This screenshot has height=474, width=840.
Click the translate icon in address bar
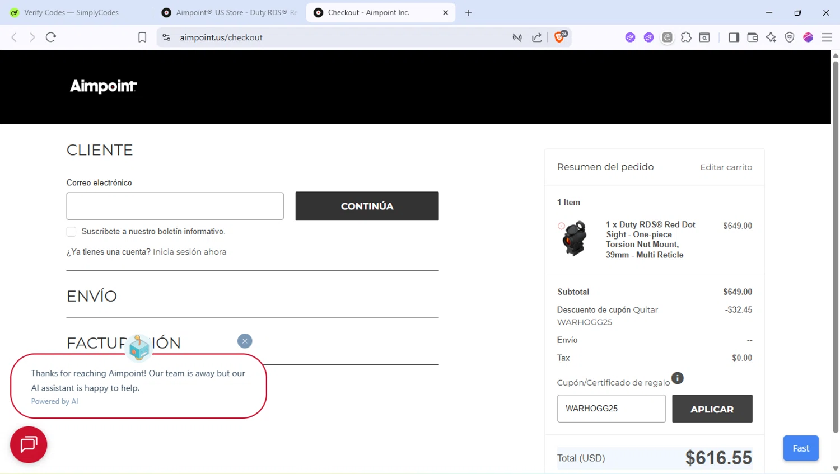(x=517, y=37)
